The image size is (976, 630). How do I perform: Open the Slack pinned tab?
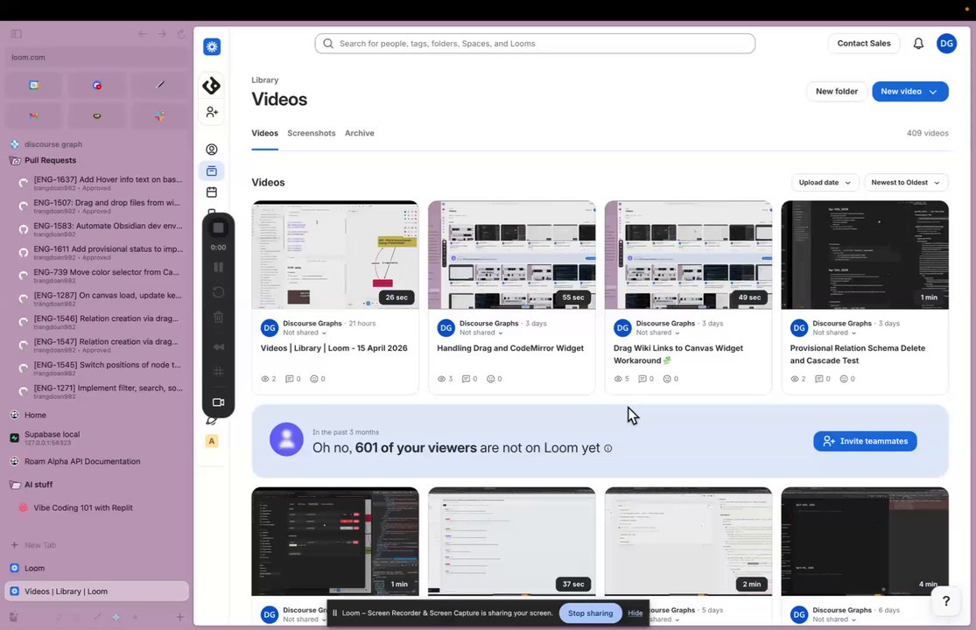160,115
